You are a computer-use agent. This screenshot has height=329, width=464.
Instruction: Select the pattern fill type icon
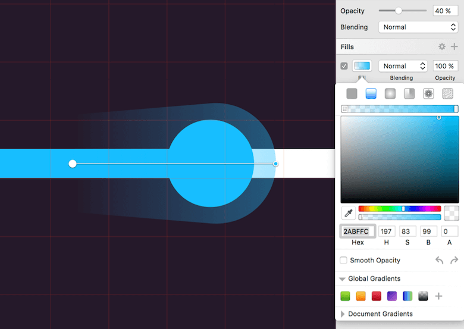click(428, 94)
